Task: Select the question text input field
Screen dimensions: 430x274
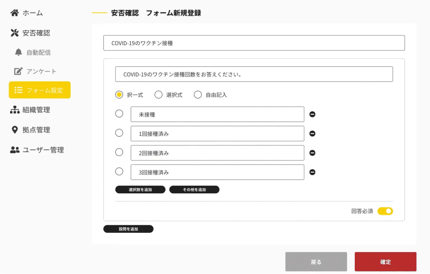Action: [x=254, y=74]
